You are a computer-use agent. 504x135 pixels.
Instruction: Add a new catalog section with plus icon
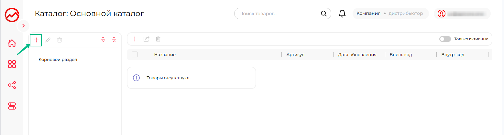[36, 40]
